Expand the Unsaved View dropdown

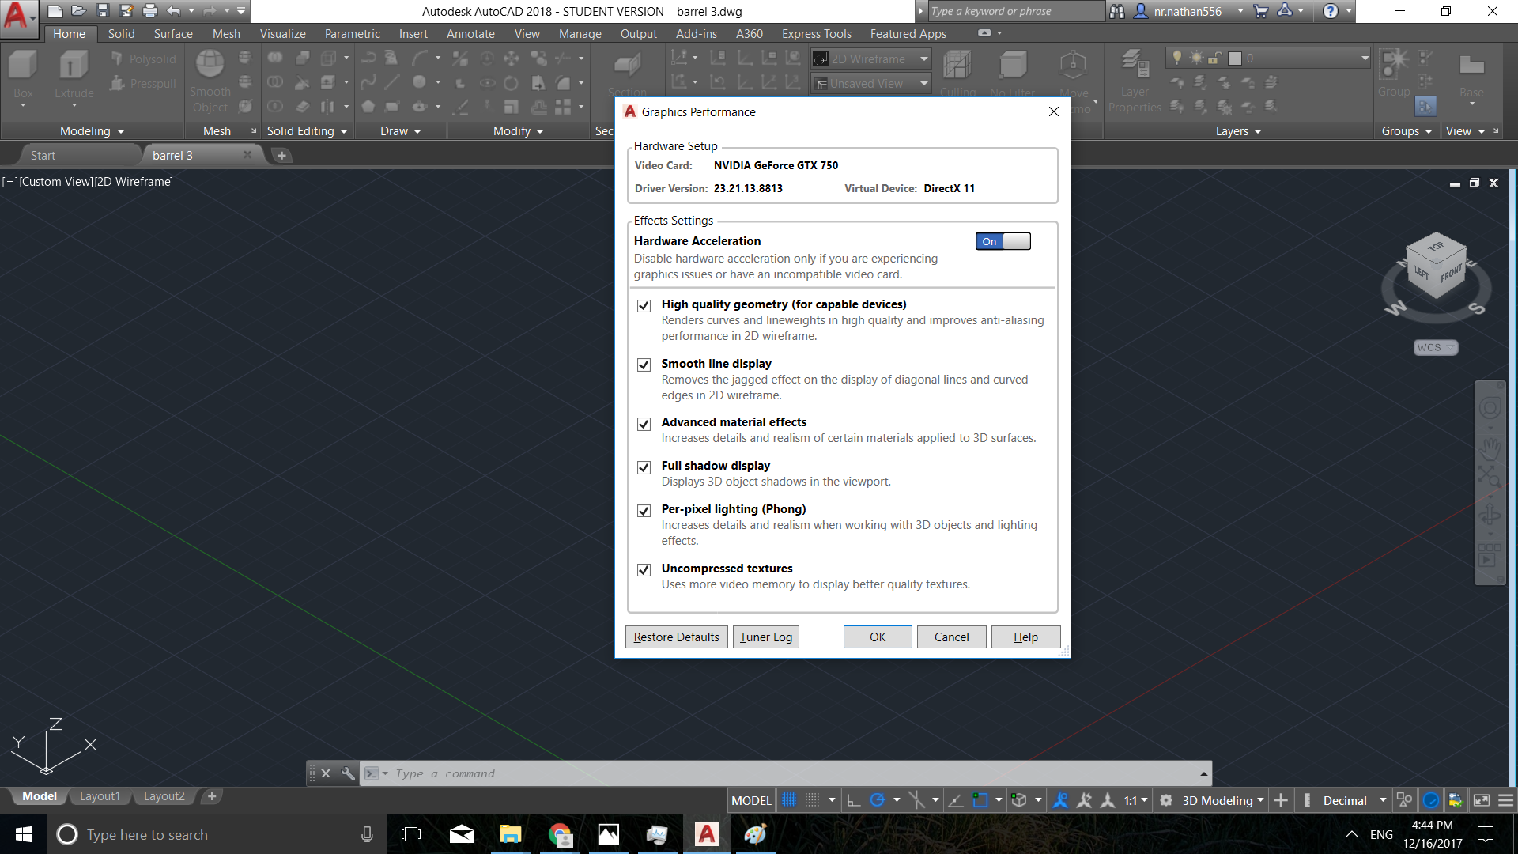[923, 83]
